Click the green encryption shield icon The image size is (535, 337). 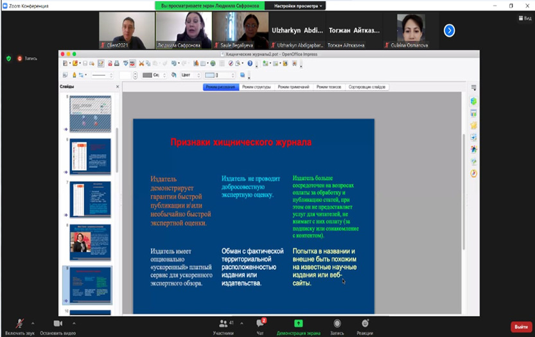(8, 58)
